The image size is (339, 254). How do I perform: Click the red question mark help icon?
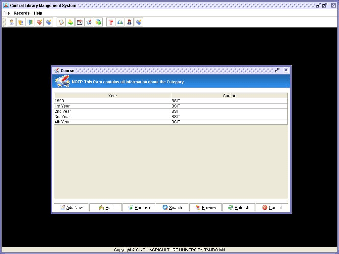pos(111,22)
